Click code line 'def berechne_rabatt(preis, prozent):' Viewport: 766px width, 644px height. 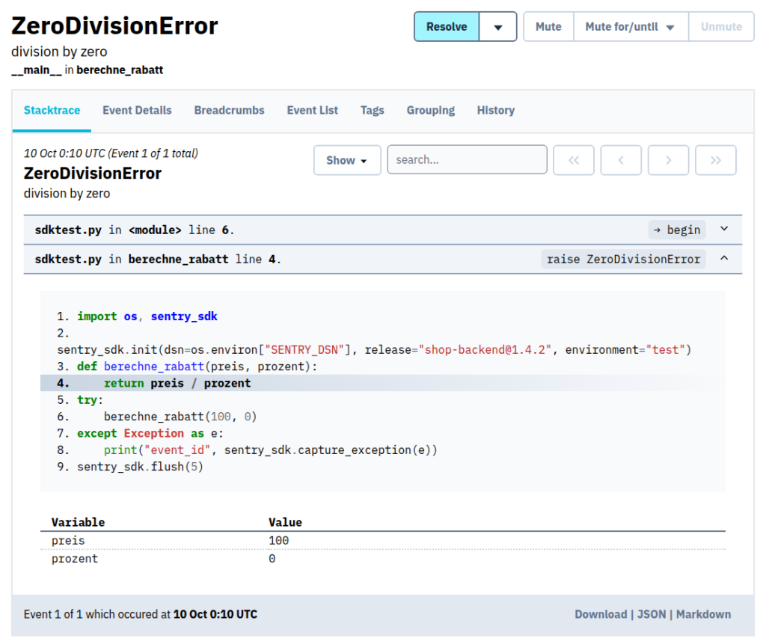point(187,367)
